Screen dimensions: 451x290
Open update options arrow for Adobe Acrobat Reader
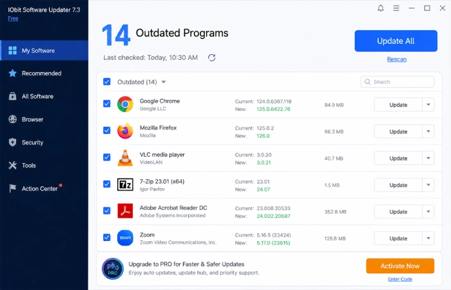pyautogui.click(x=428, y=211)
